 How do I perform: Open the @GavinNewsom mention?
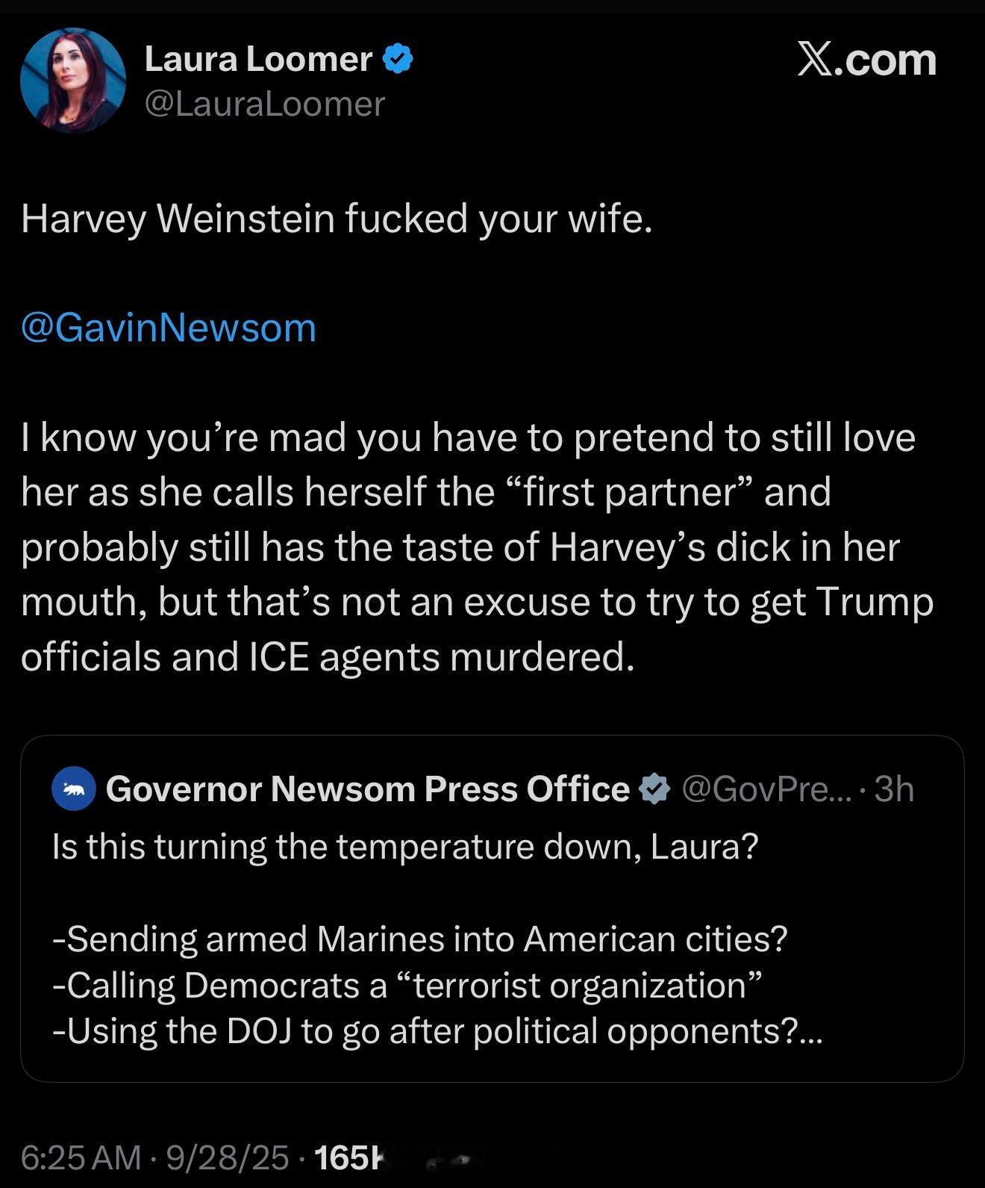(x=169, y=328)
